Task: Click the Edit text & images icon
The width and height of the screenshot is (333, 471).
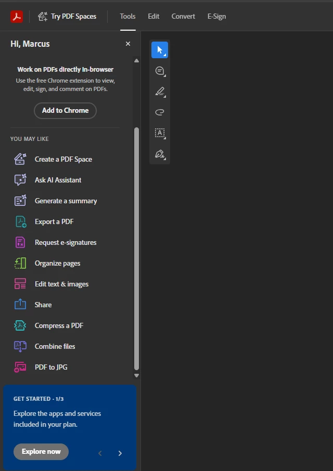Action: [x=20, y=284]
